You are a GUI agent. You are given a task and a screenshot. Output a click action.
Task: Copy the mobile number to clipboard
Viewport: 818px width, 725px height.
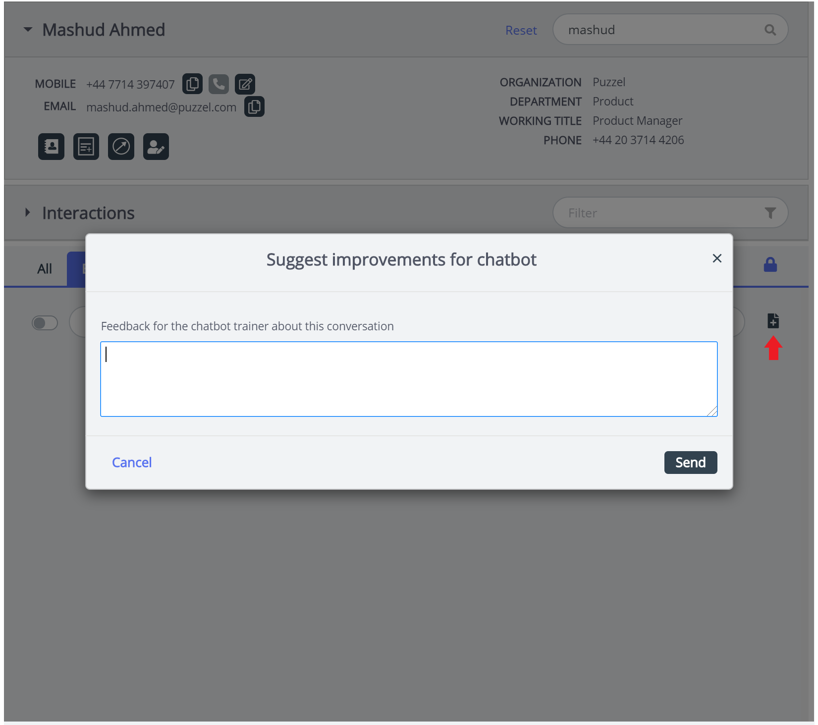click(192, 84)
